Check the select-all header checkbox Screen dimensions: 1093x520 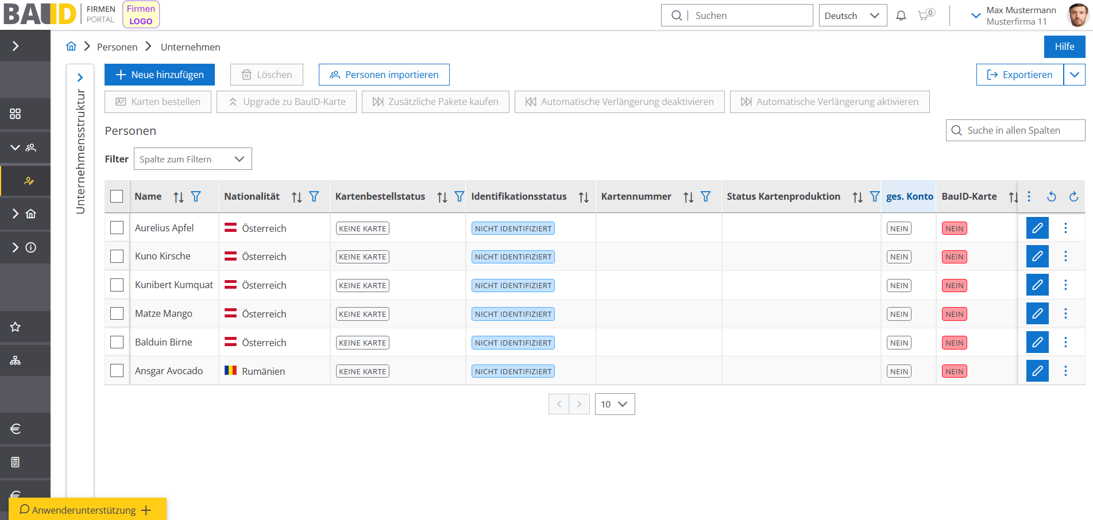pyautogui.click(x=117, y=196)
